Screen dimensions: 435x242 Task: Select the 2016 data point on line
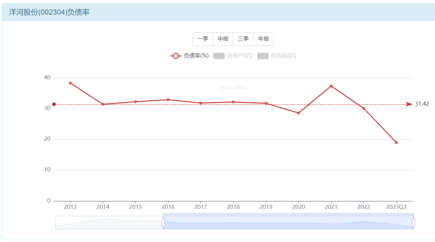(168, 100)
